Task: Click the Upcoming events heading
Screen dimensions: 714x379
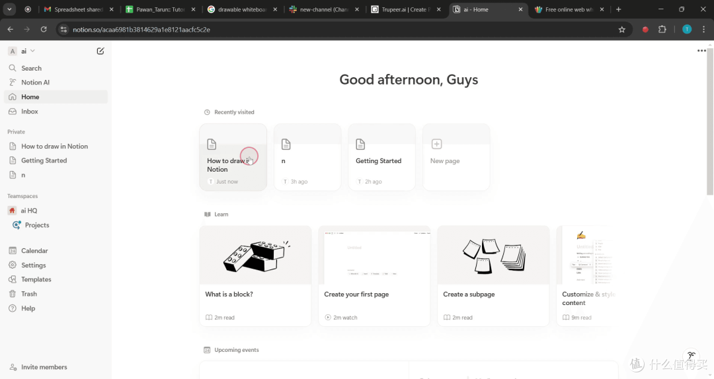Action: 236,350
